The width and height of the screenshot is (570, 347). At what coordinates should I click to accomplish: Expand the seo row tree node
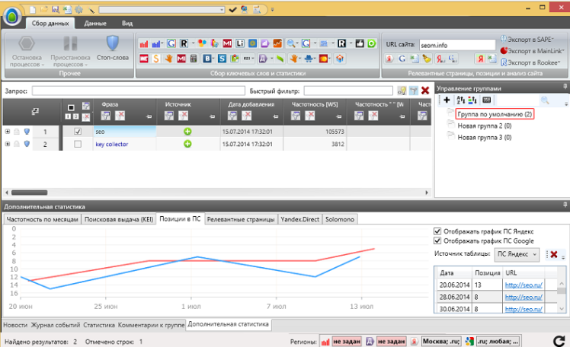(x=8, y=132)
